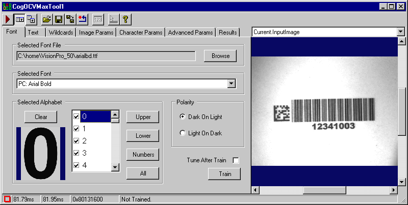
Task: Open the Character Params tab
Action: tap(141, 33)
